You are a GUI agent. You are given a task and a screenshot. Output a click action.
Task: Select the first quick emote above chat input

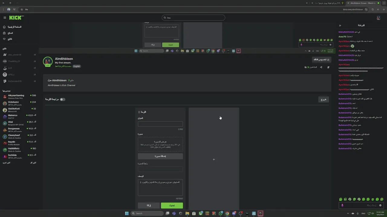[340, 199]
